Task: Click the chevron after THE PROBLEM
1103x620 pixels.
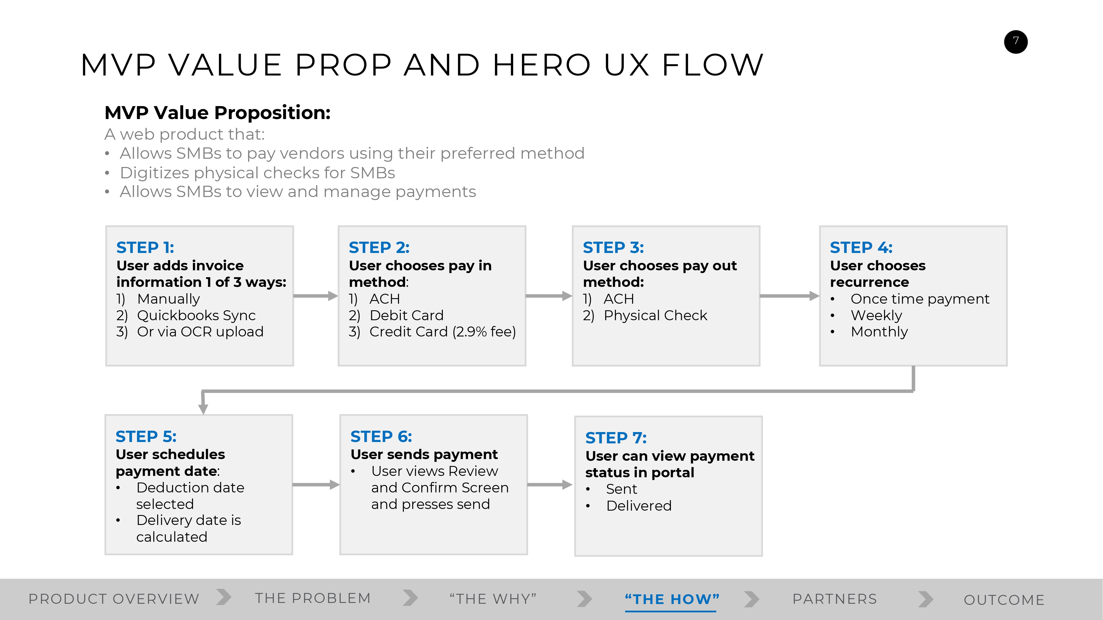Action: [410, 598]
